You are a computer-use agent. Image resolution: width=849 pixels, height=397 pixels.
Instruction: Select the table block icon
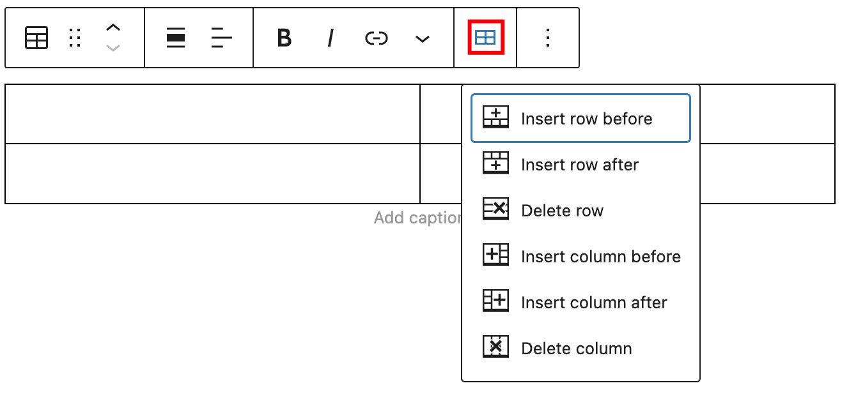tap(36, 38)
